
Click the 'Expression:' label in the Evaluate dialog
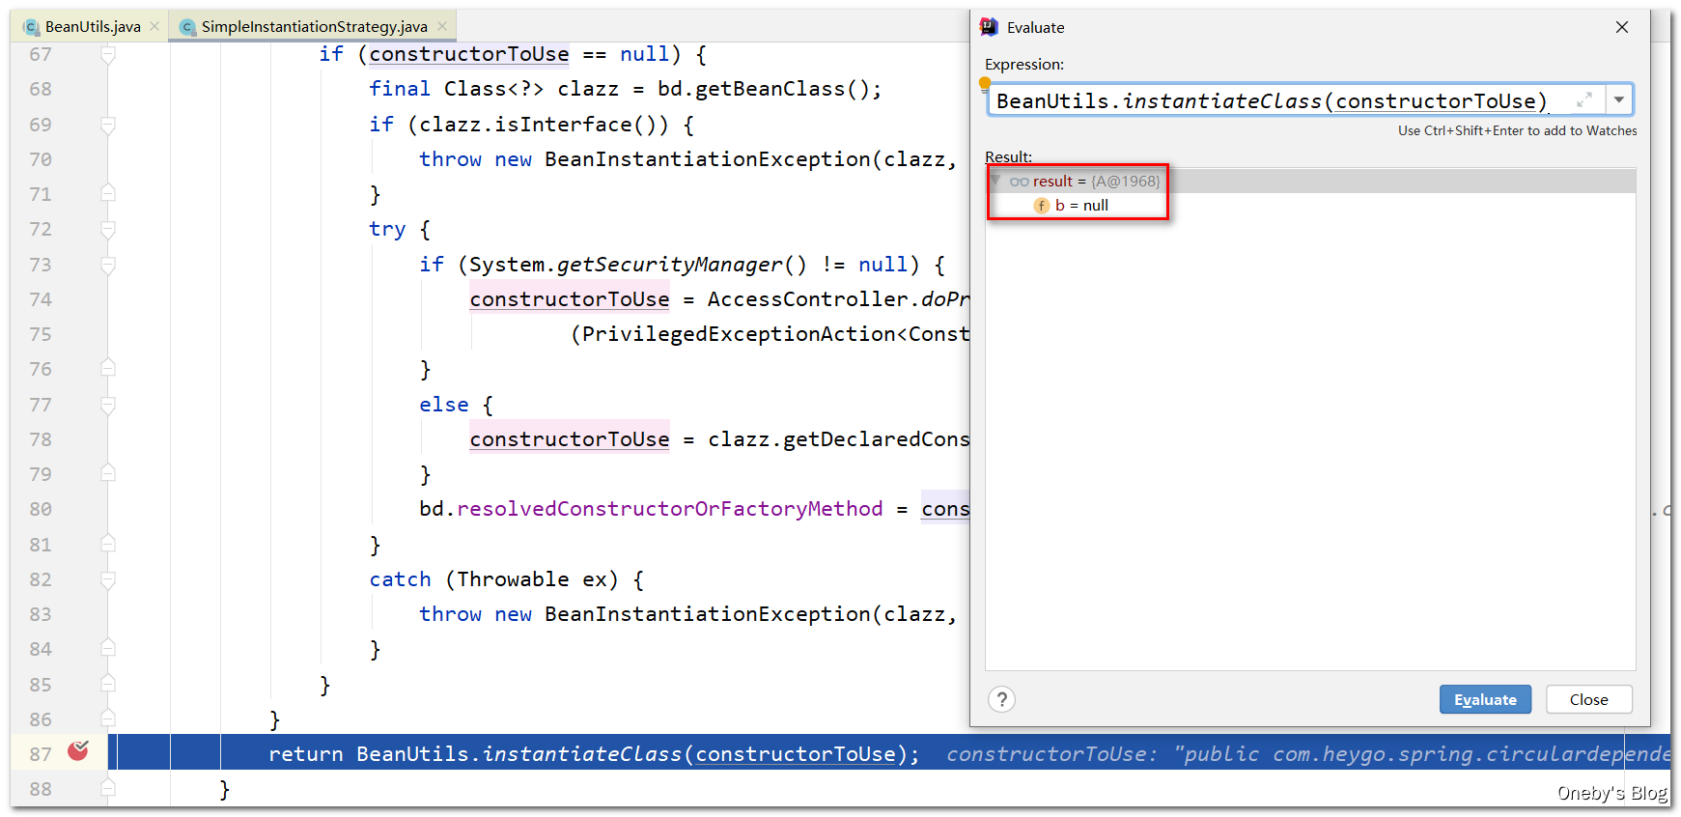pos(1024,65)
